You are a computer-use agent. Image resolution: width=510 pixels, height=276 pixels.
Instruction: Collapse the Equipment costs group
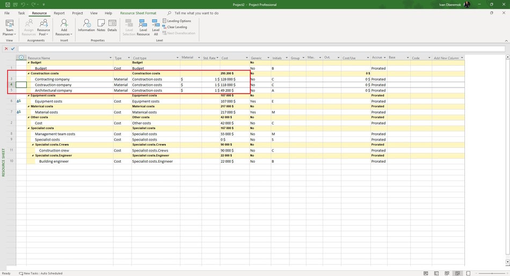click(x=28, y=96)
